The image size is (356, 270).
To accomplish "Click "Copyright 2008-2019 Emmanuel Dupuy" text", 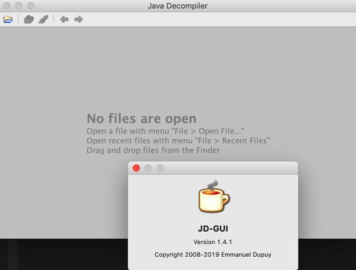I will pos(213,254).
